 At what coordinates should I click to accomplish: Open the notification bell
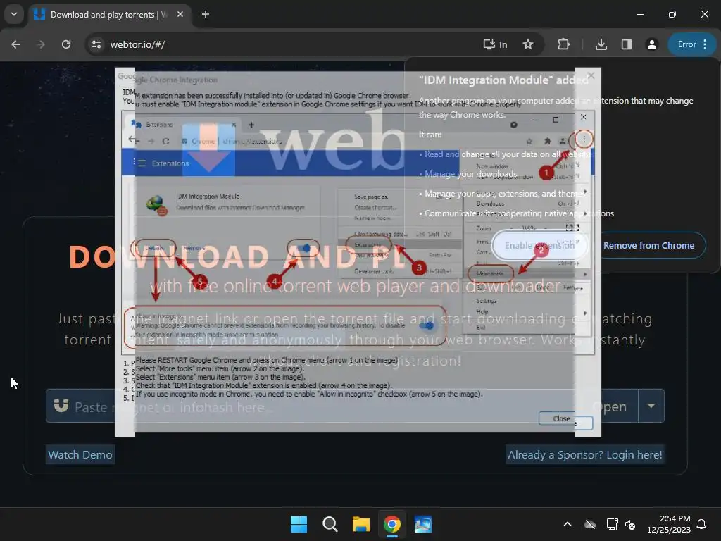click(702, 524)
